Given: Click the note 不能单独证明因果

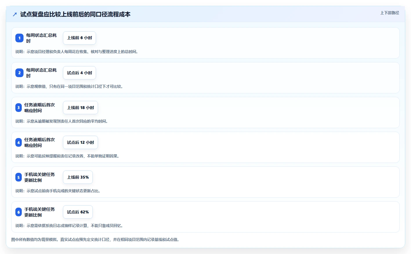Looking at the screenshot, I should point(68,156).
